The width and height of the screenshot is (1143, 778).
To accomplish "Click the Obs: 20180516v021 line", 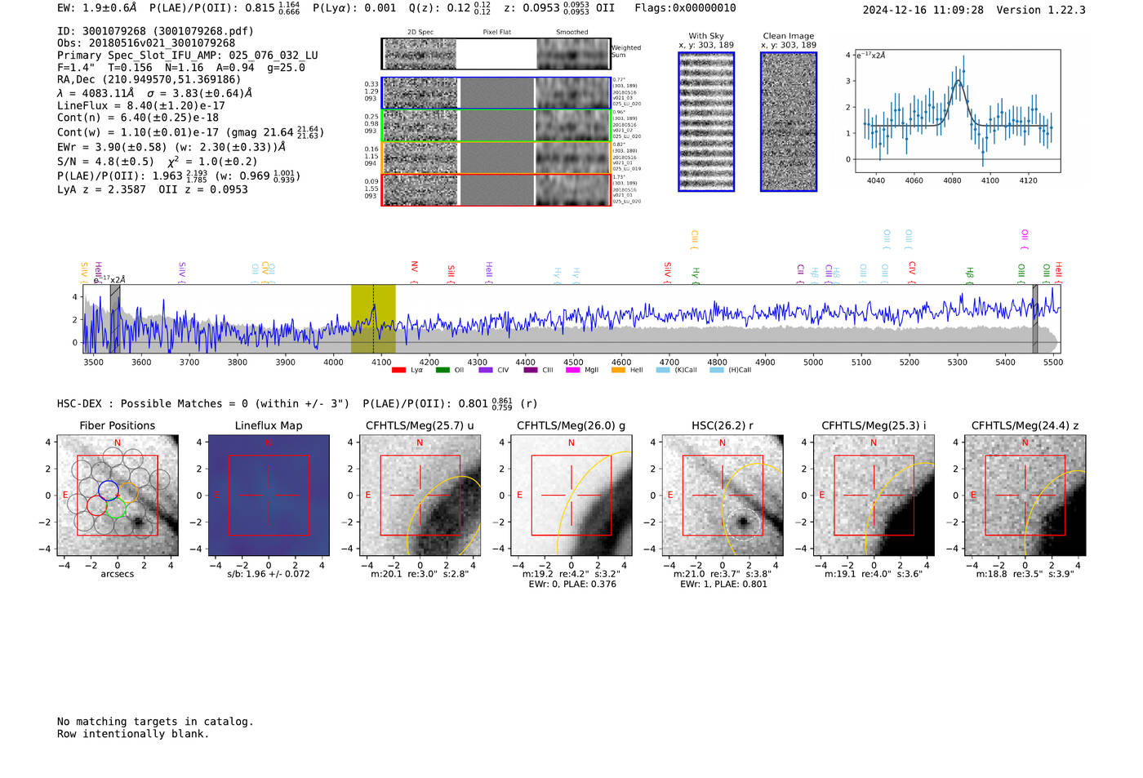I will point(146,43).
